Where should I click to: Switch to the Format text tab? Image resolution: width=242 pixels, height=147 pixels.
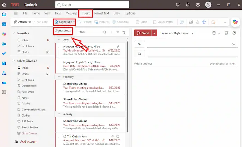(x=101, y=13)
